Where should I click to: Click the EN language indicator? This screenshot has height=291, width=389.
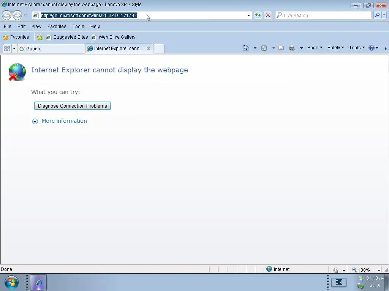[338, 282]
